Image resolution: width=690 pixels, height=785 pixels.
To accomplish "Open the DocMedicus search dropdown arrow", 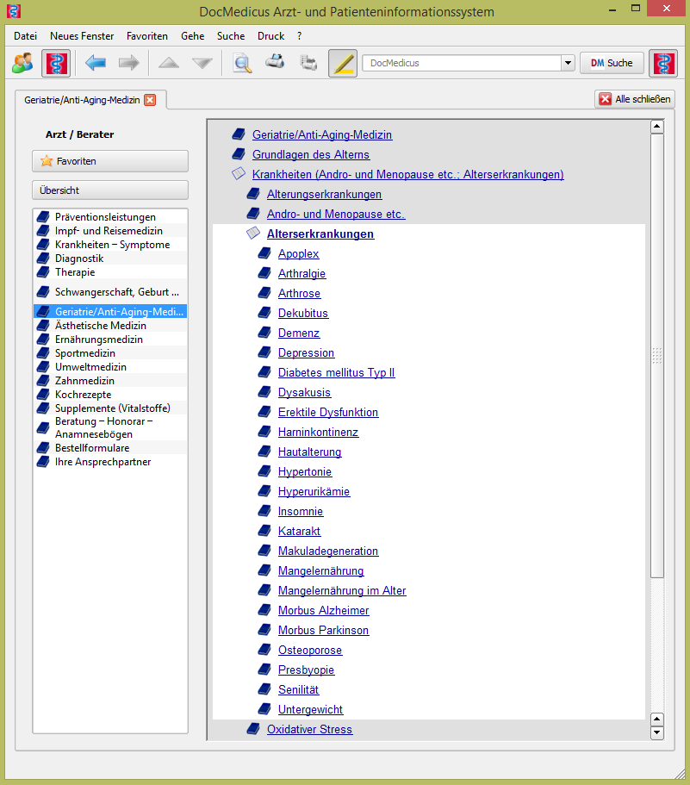I will pyautogui.click(x=568, y=63).
